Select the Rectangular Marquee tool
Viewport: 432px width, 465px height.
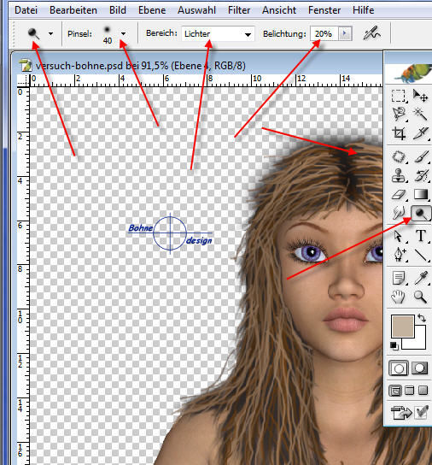[x=398, y=96]
